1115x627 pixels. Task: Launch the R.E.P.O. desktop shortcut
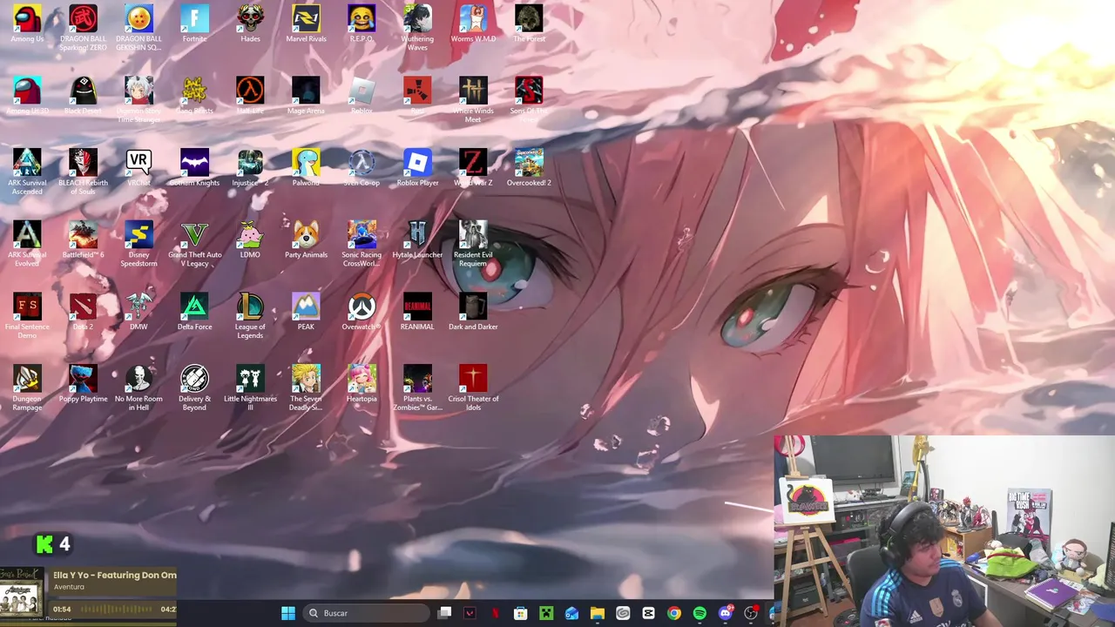point(362,24)
